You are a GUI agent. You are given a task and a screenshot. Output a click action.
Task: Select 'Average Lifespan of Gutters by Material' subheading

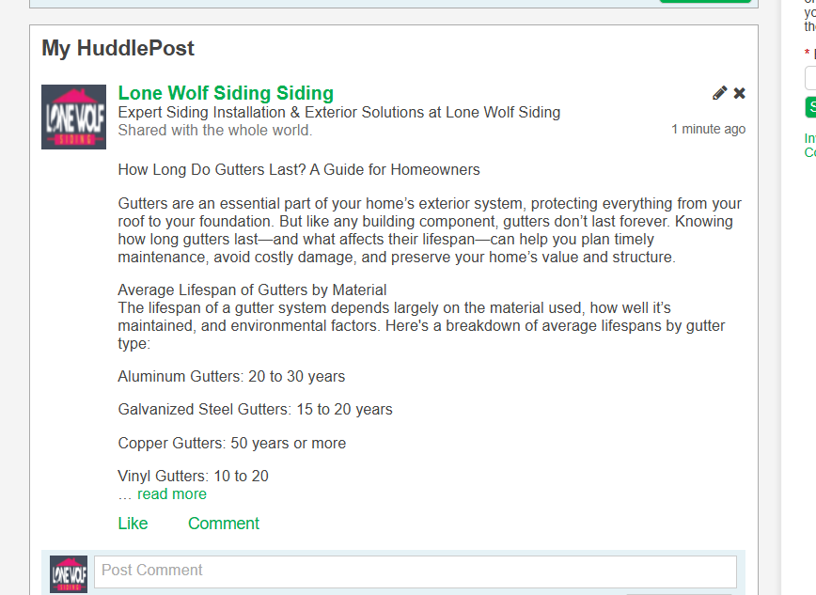(252, 290)
